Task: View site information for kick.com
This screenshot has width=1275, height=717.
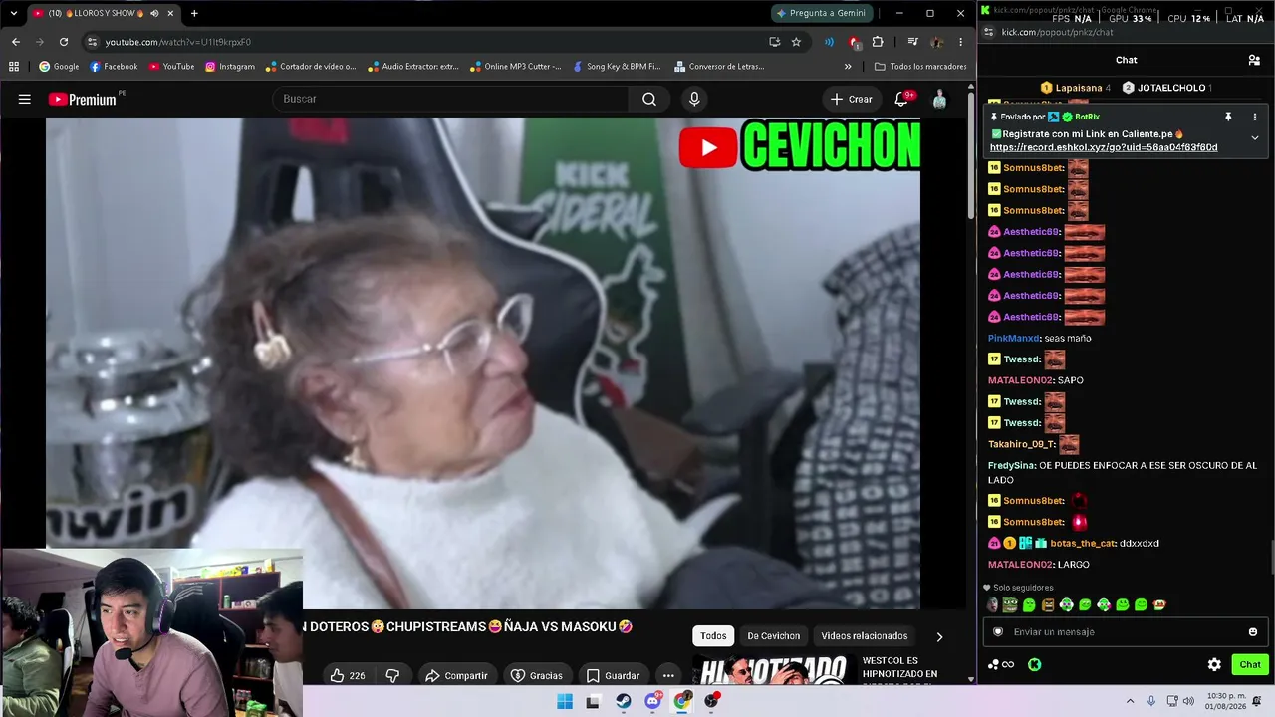Action: [x=987, y=32]
